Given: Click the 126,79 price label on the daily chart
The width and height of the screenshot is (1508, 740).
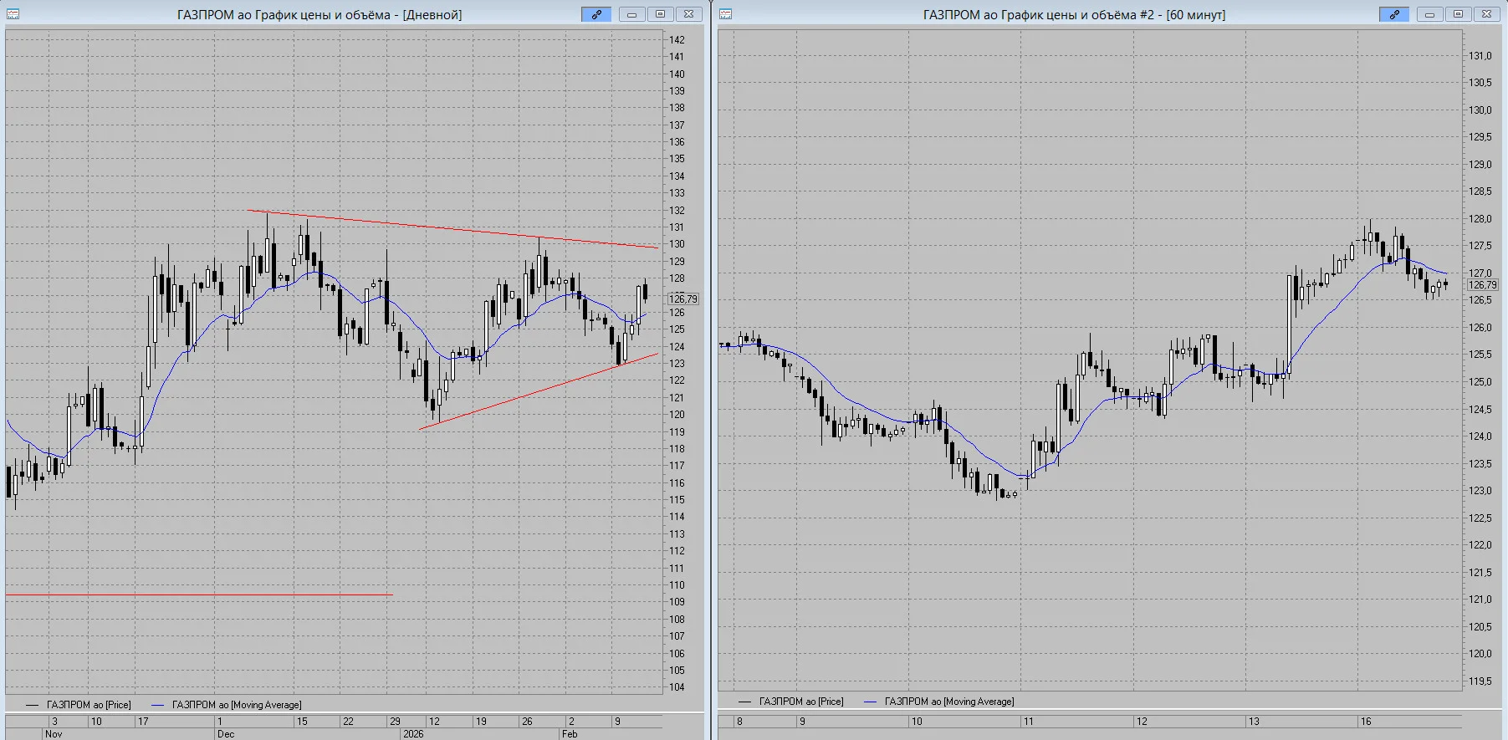Looking at the screenshot, I should click(683, 299).
